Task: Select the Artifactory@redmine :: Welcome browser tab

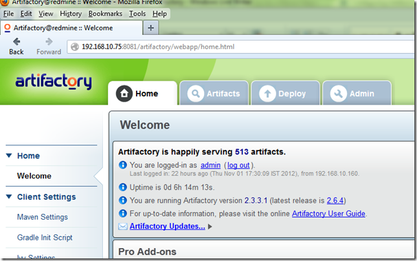Action: [71, 28]
